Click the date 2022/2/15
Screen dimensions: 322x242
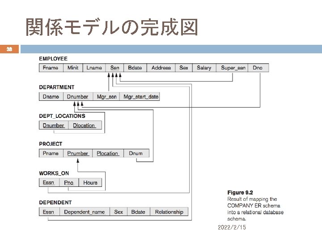tap(232, 227)
